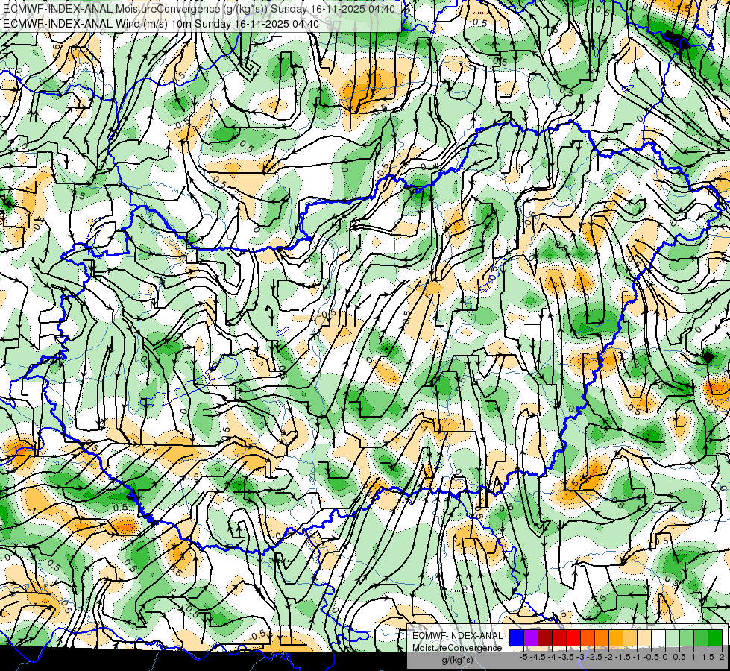
Task: Select the darkest green swatch at legend end
Action: click(715, 637)
